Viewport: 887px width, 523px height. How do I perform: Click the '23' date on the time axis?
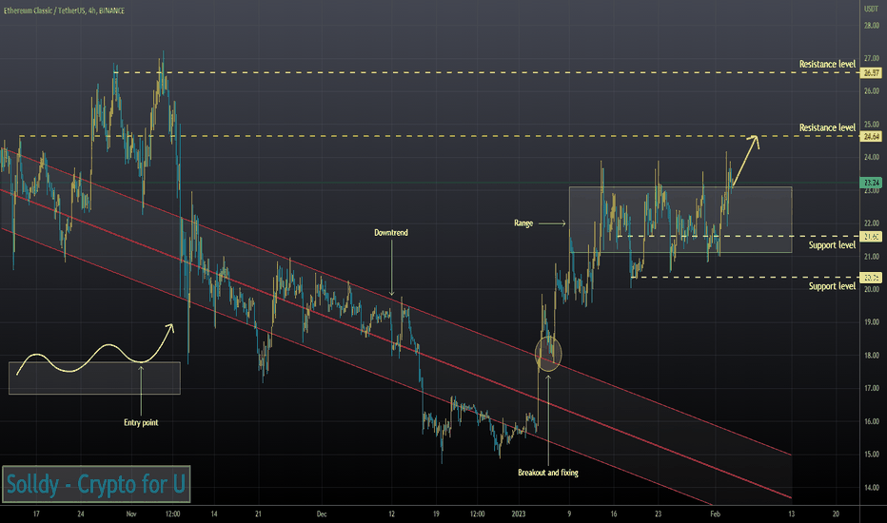click(x=658, y=513)
